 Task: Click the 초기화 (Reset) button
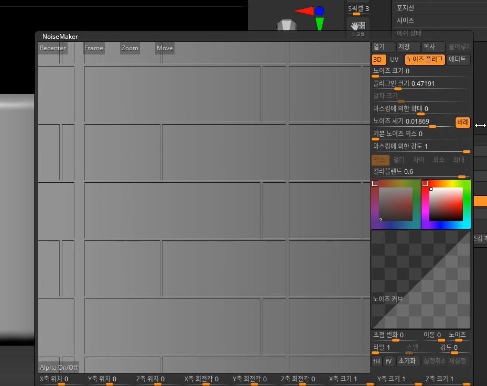(408, 361)
